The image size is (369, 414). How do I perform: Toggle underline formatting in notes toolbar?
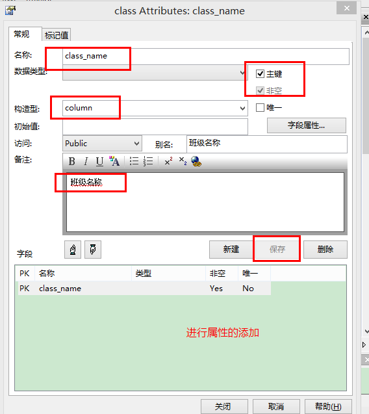click(99, 161)
